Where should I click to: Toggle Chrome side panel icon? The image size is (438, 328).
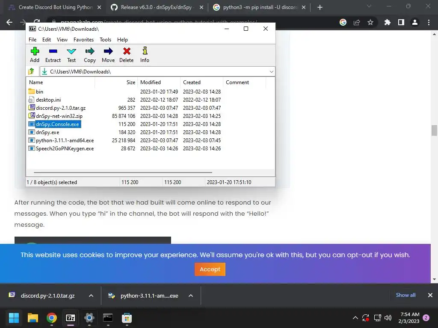401,22
